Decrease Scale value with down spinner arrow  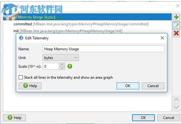[x=62, y=68]
